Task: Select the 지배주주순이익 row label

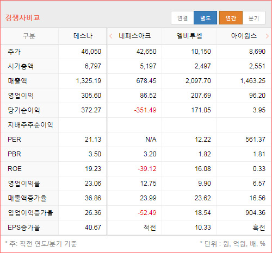Action: [x=30, y=125]
